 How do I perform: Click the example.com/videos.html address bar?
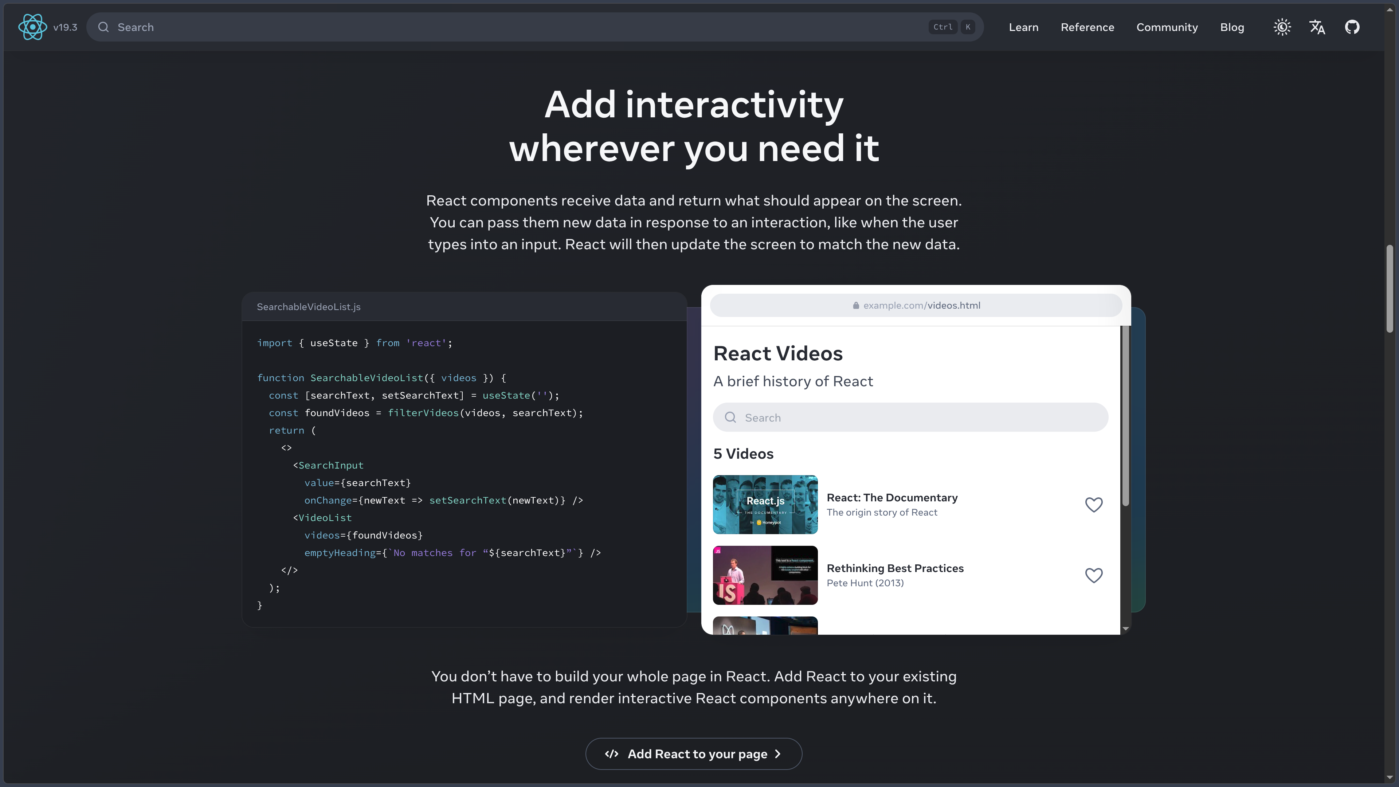click(x=916, y=305)
